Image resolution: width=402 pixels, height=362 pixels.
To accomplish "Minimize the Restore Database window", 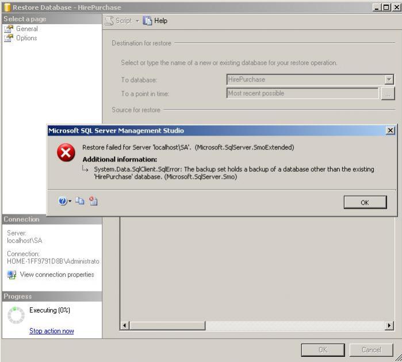I will point(377,7).
